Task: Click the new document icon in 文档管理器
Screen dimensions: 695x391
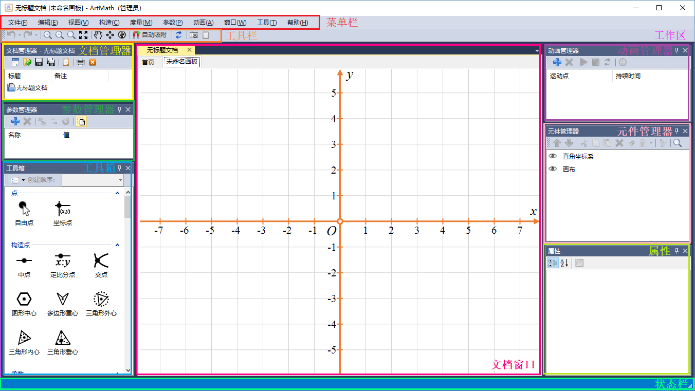Action: 15,62
